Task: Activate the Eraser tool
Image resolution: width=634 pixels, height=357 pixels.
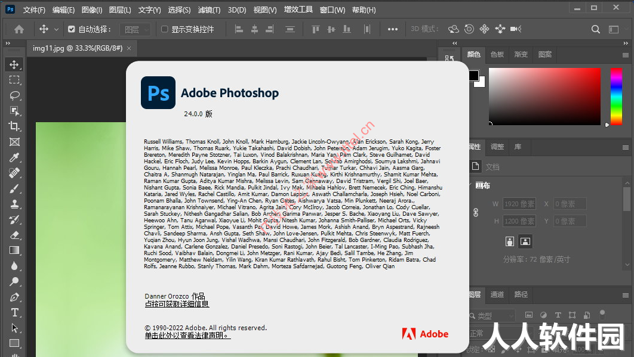Action: [14, 235]
